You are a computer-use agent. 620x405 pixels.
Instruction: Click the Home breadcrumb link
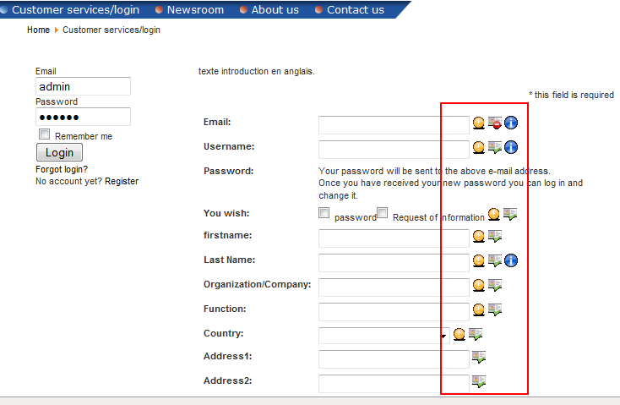pos(38,30)
